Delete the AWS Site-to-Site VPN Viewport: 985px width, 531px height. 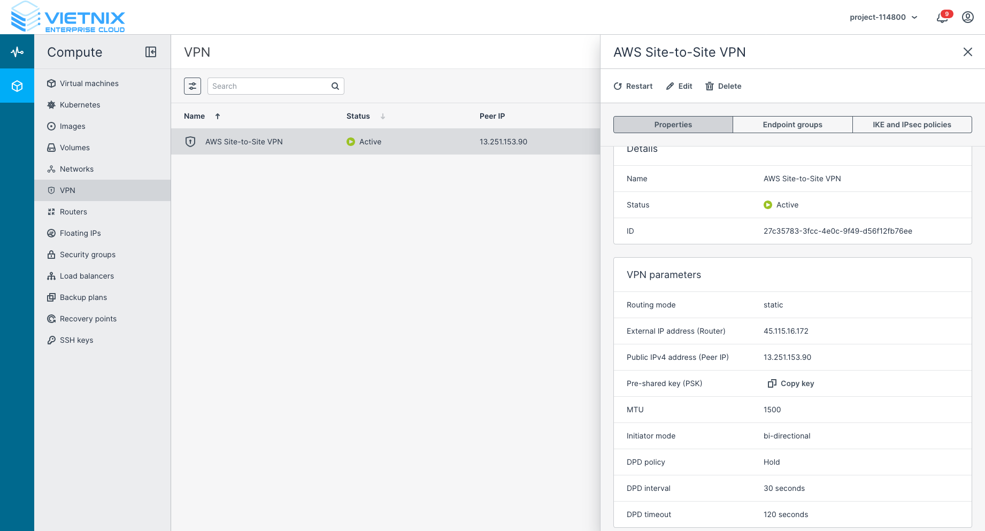(723, 86)
